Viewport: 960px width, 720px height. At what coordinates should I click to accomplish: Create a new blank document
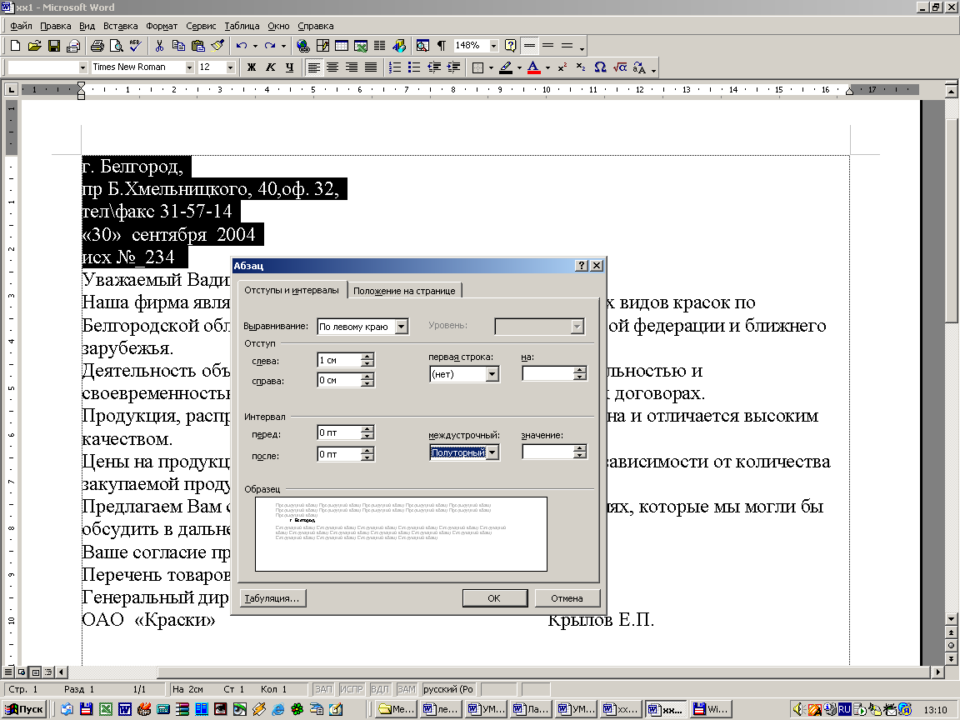(15, 45)
